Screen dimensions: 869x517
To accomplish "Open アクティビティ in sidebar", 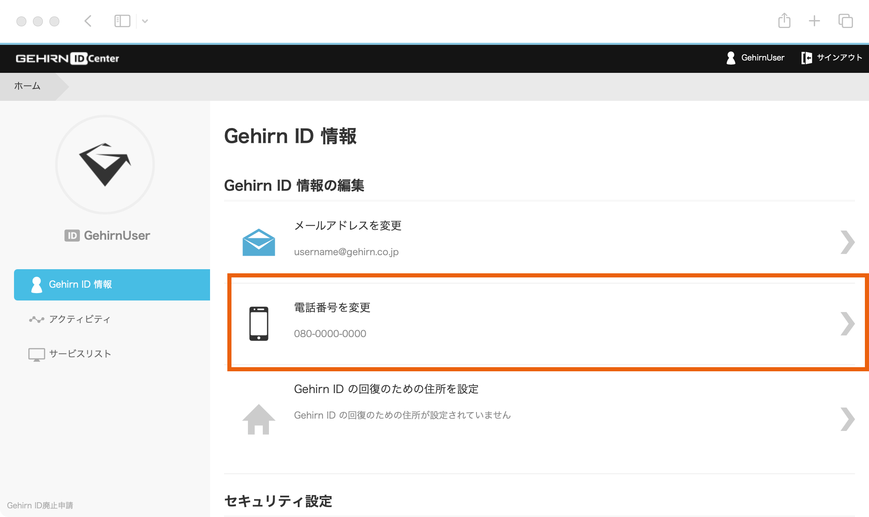I will (79, 319).
